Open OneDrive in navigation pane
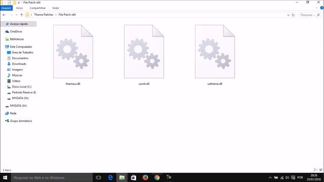This screenshot has width=324, height=182. click(x=16, y=31)
